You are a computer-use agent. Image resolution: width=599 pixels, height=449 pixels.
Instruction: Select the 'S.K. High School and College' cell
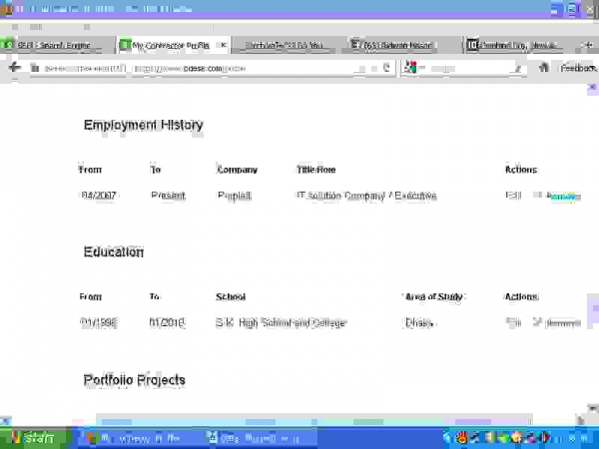281,323
